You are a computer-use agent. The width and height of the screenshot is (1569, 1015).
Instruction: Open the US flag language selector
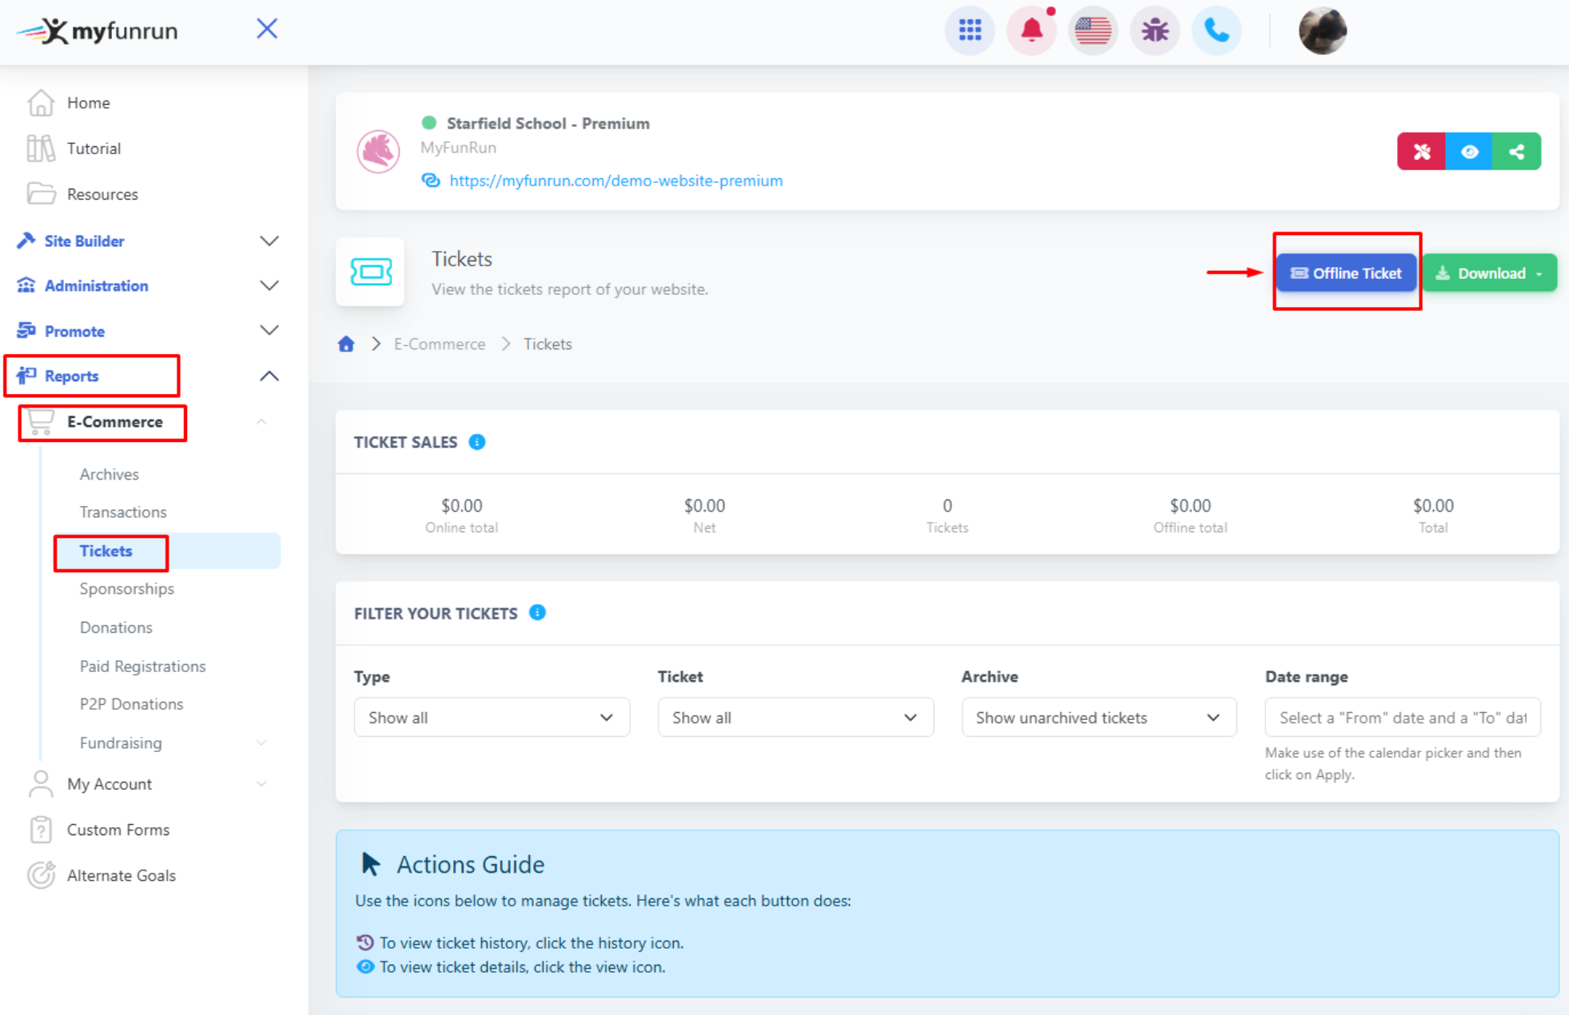click(1093, 31)
